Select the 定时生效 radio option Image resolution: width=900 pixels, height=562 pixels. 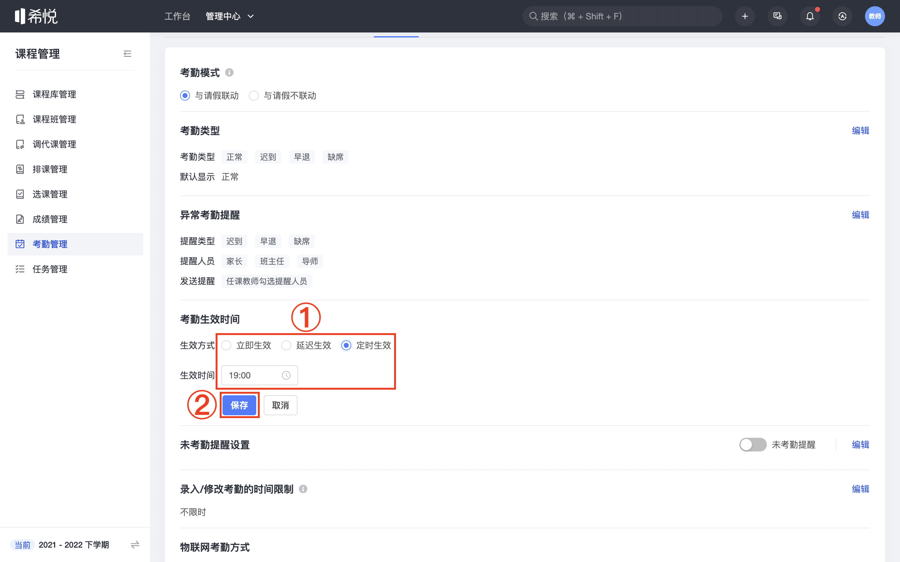point(346,345)
